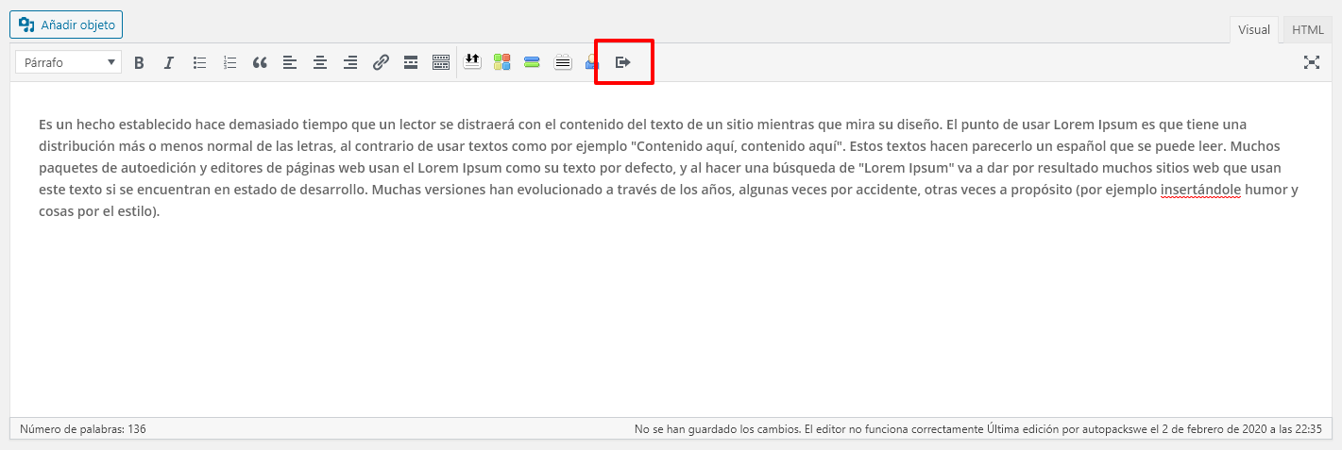Insert the Read More tag

(411, 63)
